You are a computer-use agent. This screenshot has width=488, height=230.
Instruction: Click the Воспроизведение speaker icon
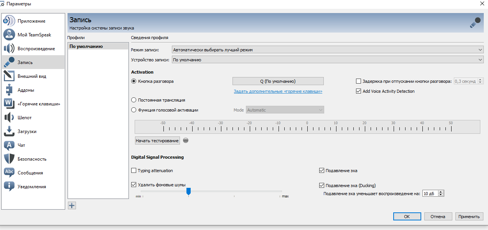(x=9, y=49)
